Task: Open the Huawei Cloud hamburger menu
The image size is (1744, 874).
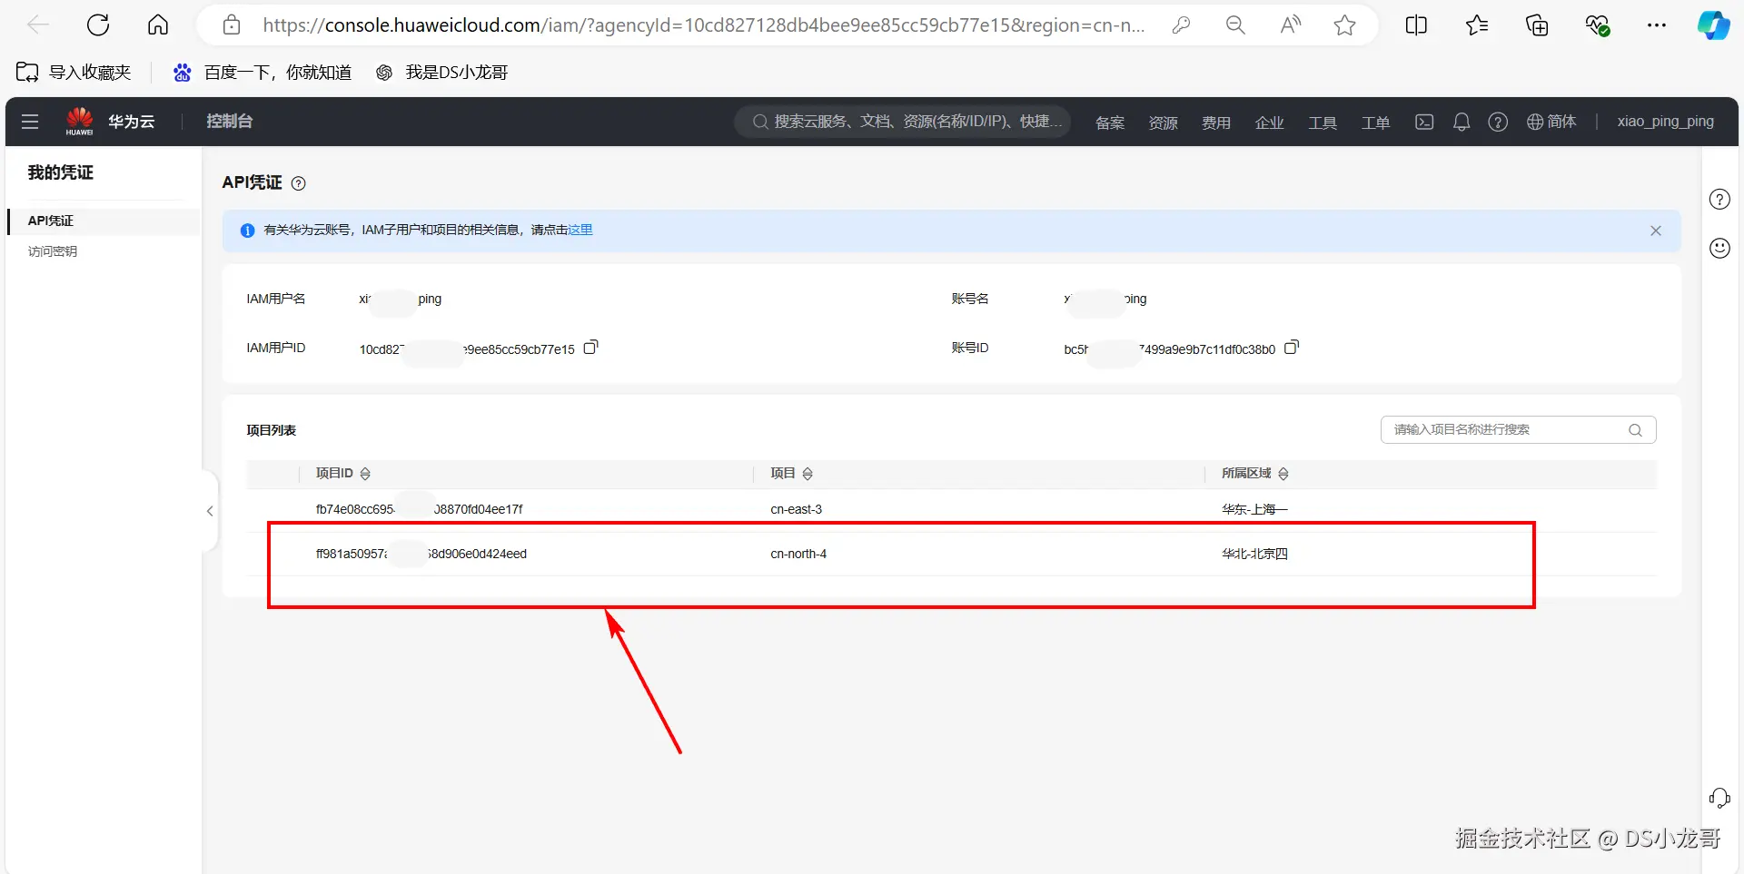Action: pyautogui.click(x=30, y=122)
